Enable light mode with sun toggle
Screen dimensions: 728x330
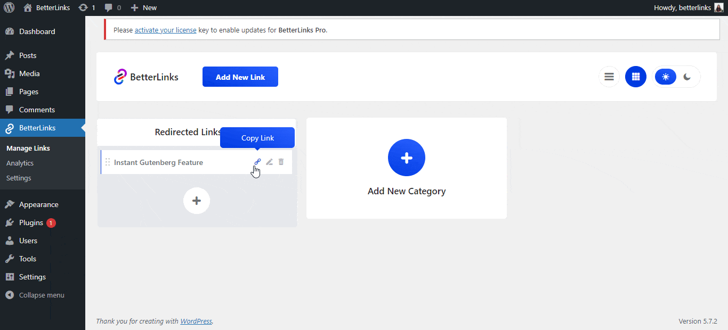tap(666, 77)
